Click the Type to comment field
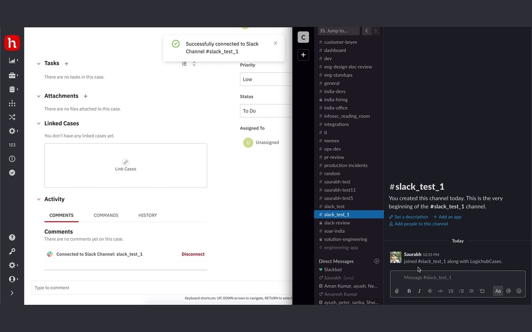 click(162, 287)
